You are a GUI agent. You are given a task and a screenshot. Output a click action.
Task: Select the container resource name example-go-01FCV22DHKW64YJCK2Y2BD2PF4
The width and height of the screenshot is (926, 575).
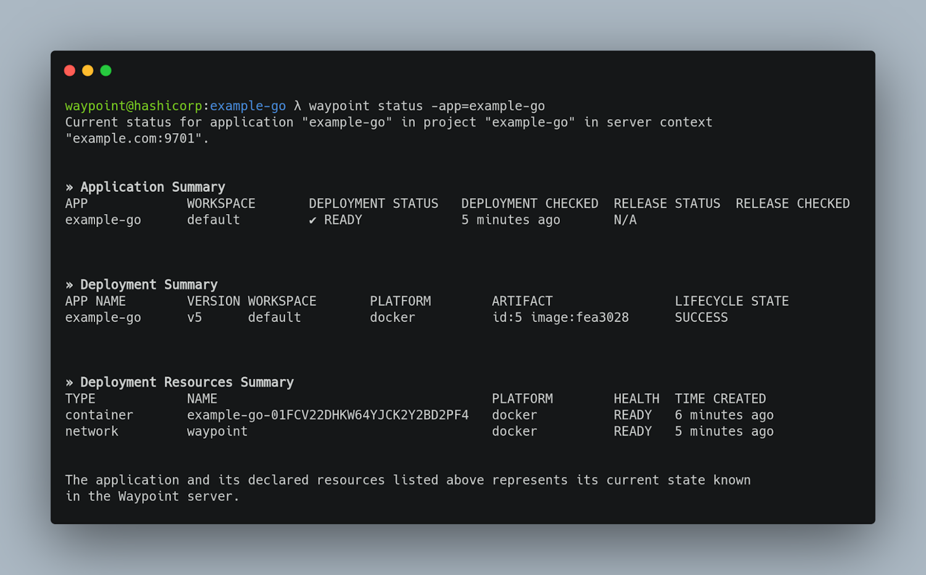click(x=328, y=415)
